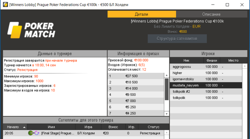Screen dimensions: 250x139
Task: Select player aggrogossu
Action: tap(206, 67)
